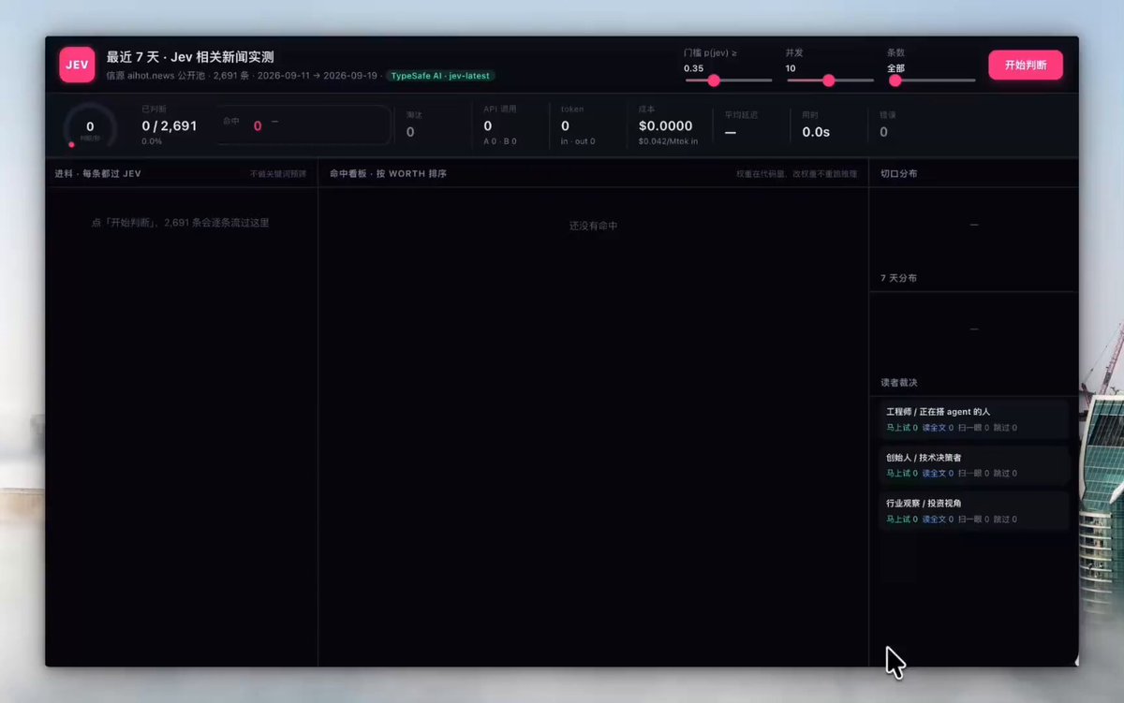The width and height of the screenshot is (1124, 703).
Task: Click the API 调用 stat
Action: [x=501, y=125]
